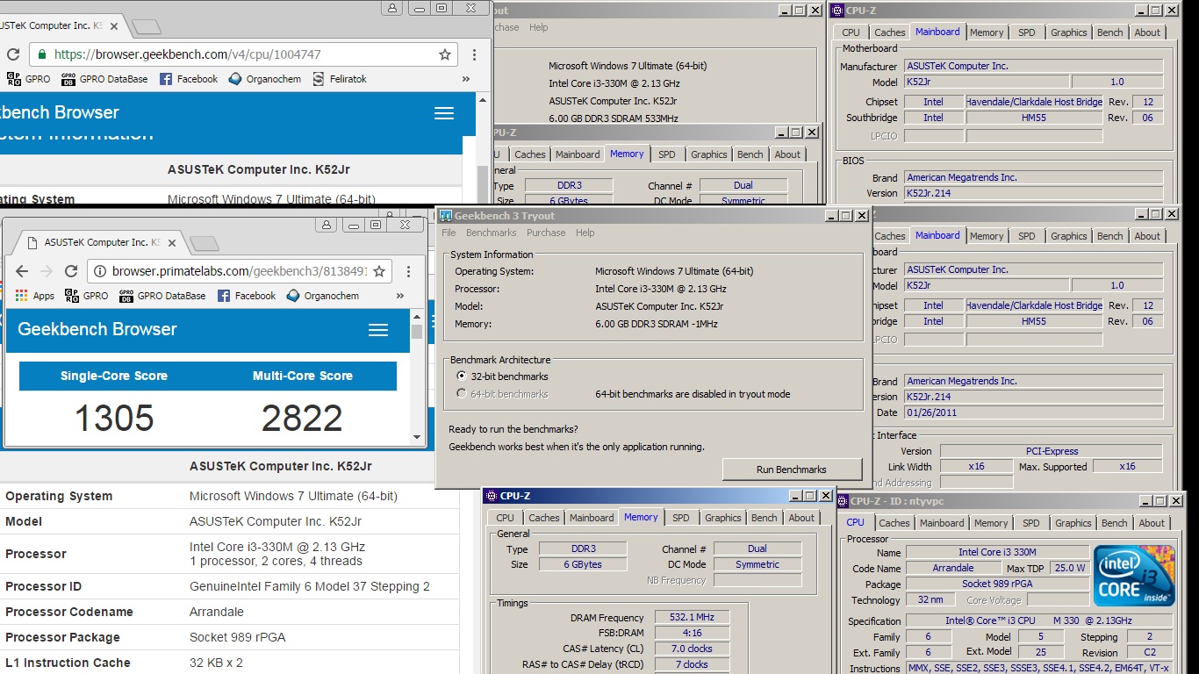The width and height of the screenshot is (1199, 674).
Task: Click DRAM Frequency value 532.1 MHz
Action: click(692, 618)
